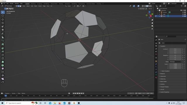The height and width of the screenshot is (105, 187).
Task: Expand the Viewport Display panel
Action: [164, 87]
